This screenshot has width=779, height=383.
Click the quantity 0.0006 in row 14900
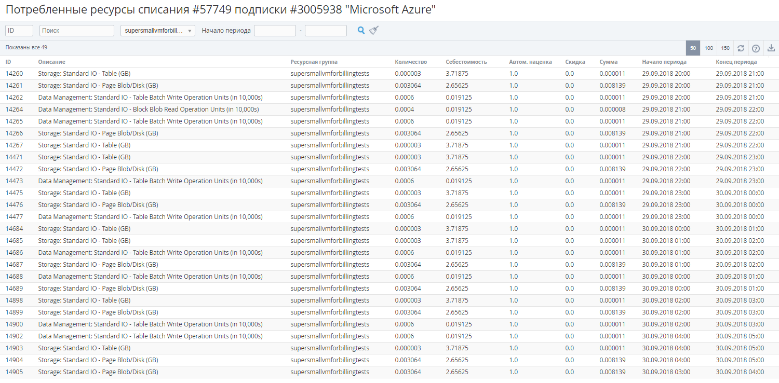(x=405, y=324)
